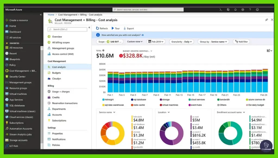Open help question mark icon

250,10
